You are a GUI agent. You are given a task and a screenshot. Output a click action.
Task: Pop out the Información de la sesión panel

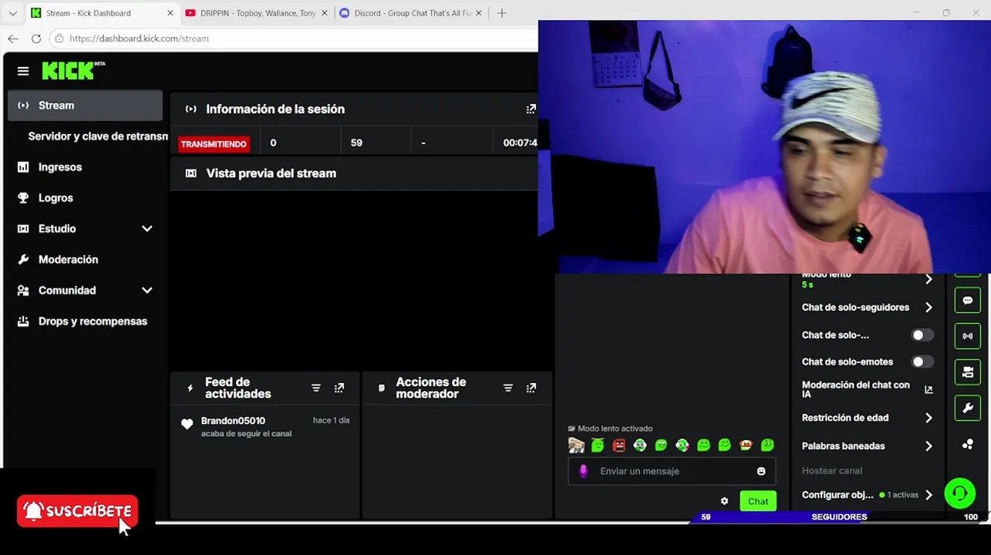pos(531,109)
